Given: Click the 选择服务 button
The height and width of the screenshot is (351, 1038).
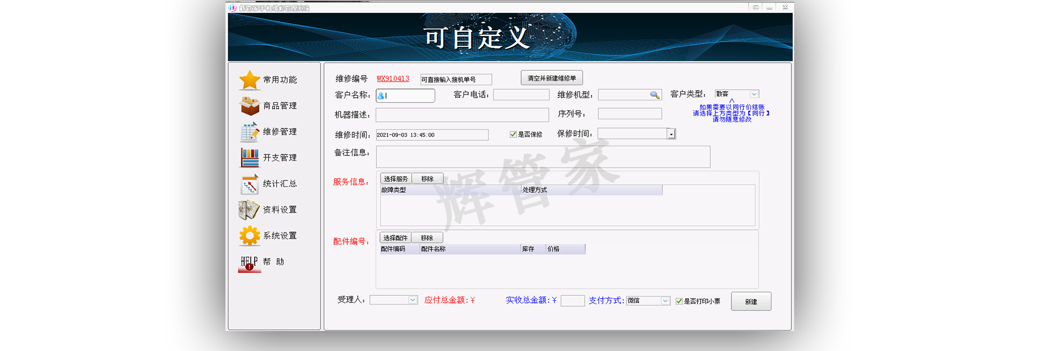Looking at the screenshot, I should [x=396, y=179].
